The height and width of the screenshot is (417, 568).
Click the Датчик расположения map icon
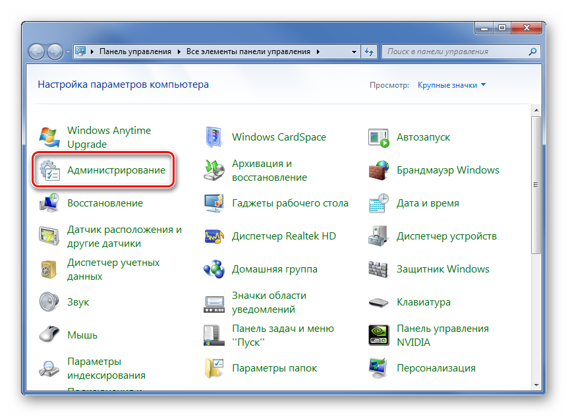(49, 236)
